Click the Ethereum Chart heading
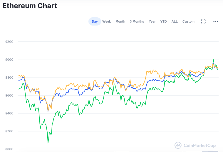Screen dimensions: 223x152 click(30, 6)
